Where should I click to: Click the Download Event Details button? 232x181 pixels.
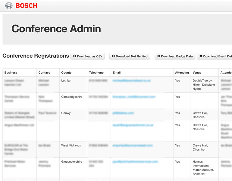[215, 56]
